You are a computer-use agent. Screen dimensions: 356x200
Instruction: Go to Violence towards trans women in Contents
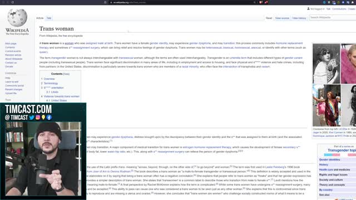[x=62, y=96]
